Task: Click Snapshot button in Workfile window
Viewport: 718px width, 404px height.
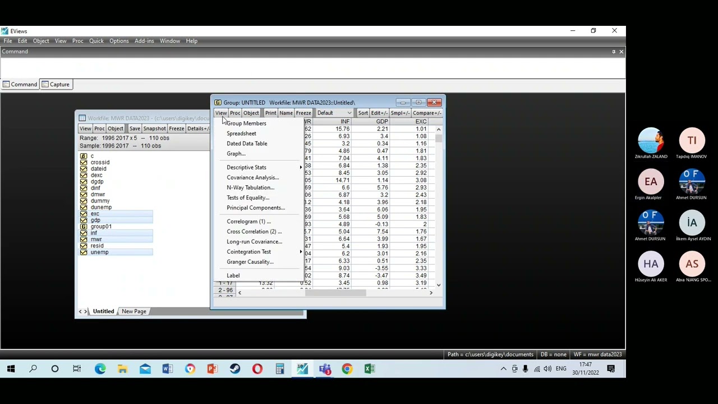Action: (154, 128)
